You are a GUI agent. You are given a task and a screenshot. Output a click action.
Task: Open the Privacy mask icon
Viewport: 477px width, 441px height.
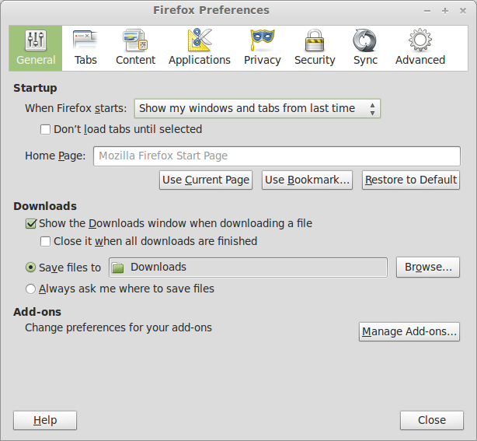263,40
